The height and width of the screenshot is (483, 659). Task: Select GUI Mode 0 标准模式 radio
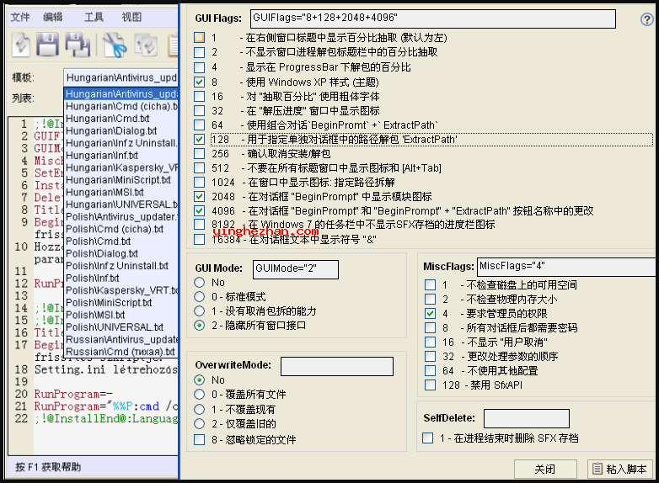point(199,297)
